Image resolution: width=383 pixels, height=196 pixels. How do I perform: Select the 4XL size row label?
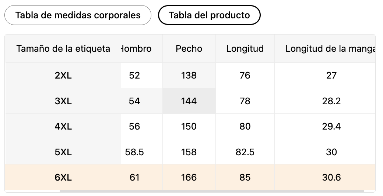[63, 126]
